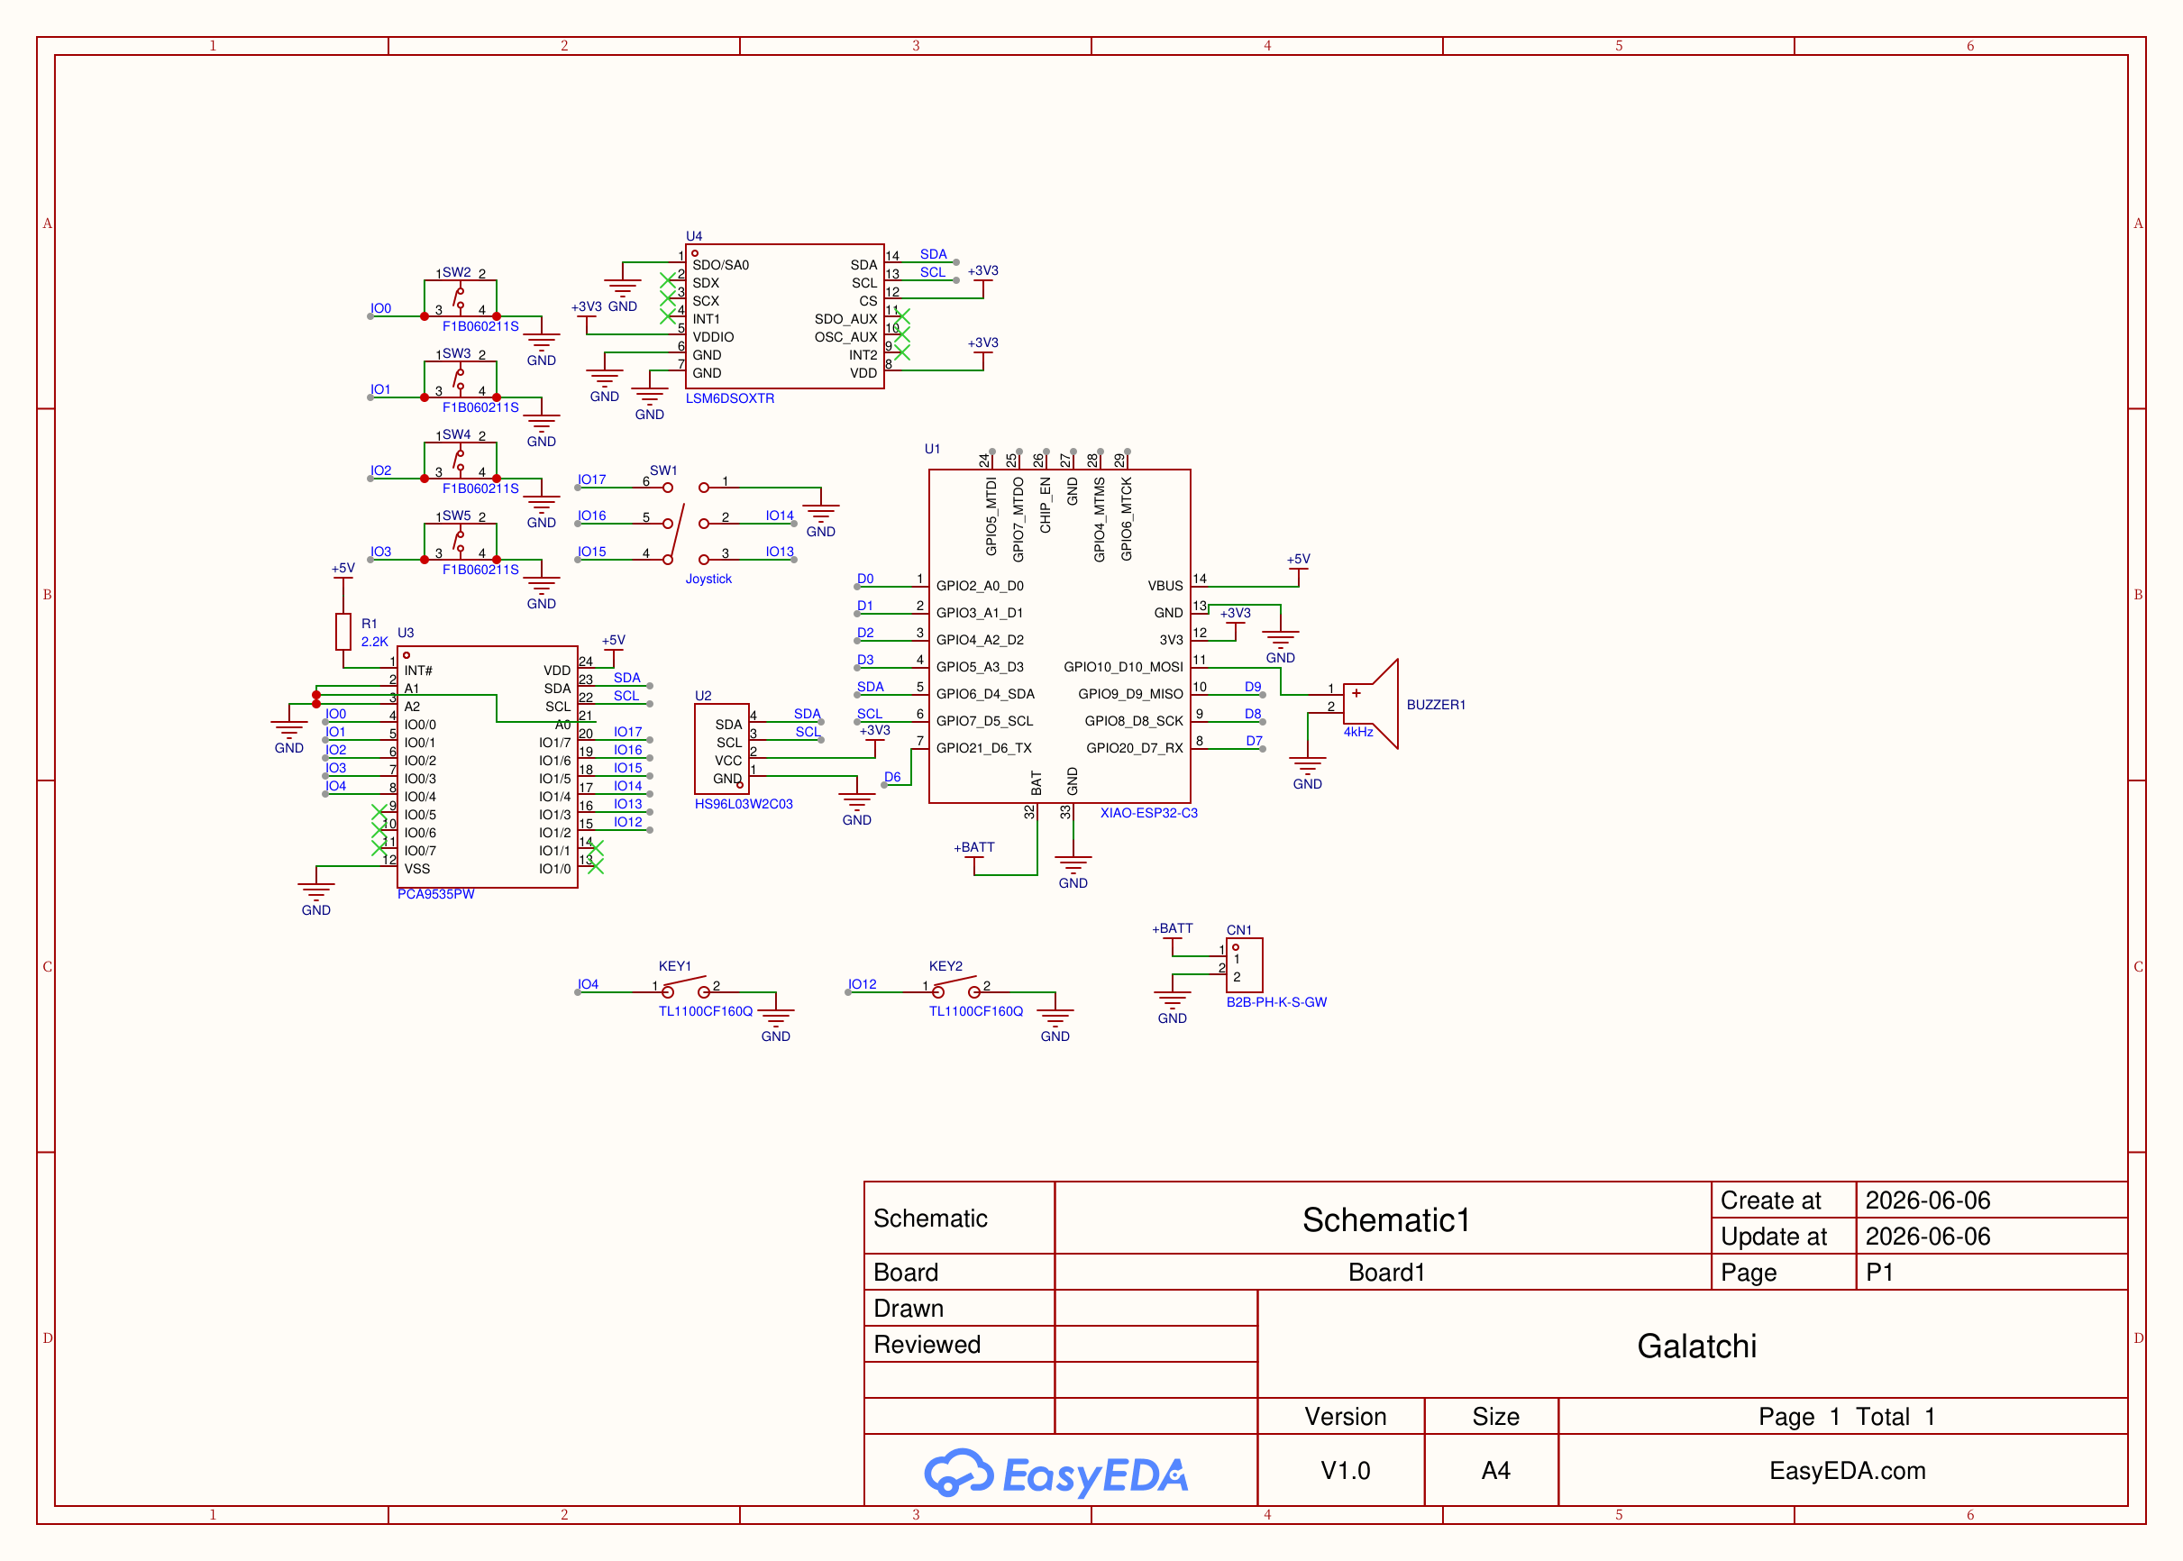
Task: Click the B2B-PH-K-S-GW part label
Action: [1275, 1001]
